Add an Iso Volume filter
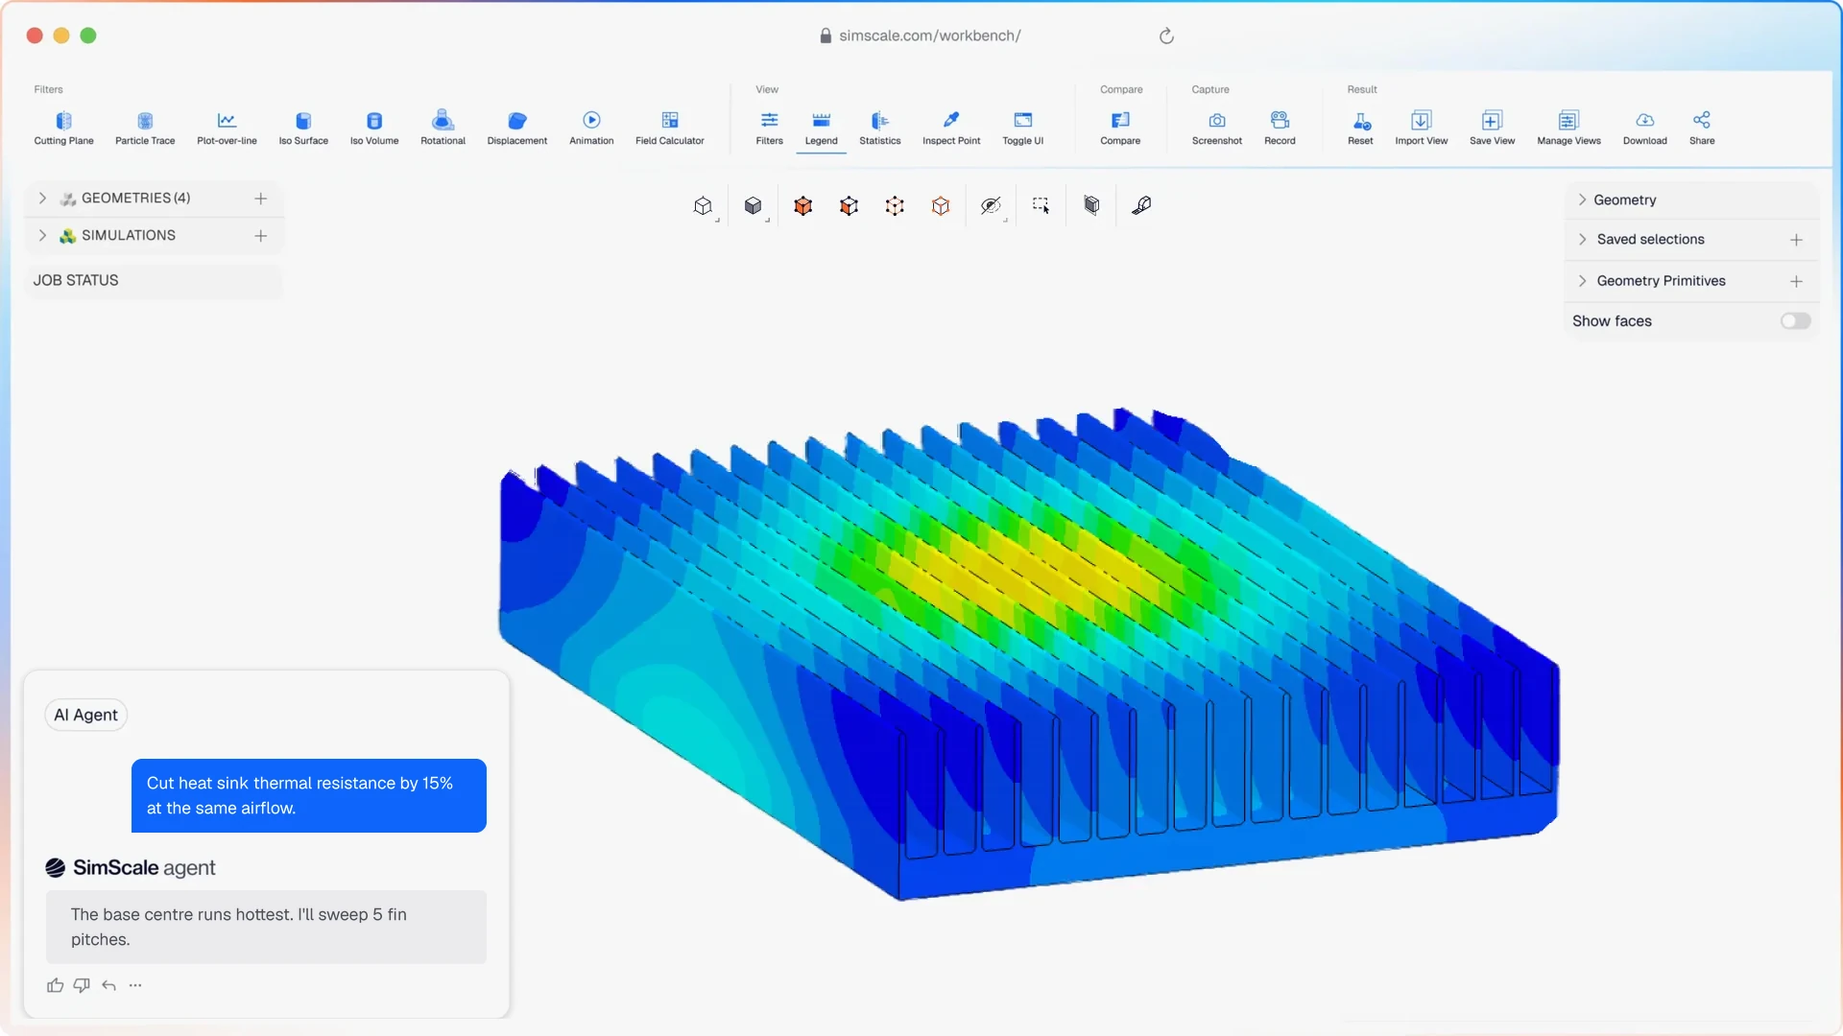The image size is (1843, 1036). click(x=374, y=128)
